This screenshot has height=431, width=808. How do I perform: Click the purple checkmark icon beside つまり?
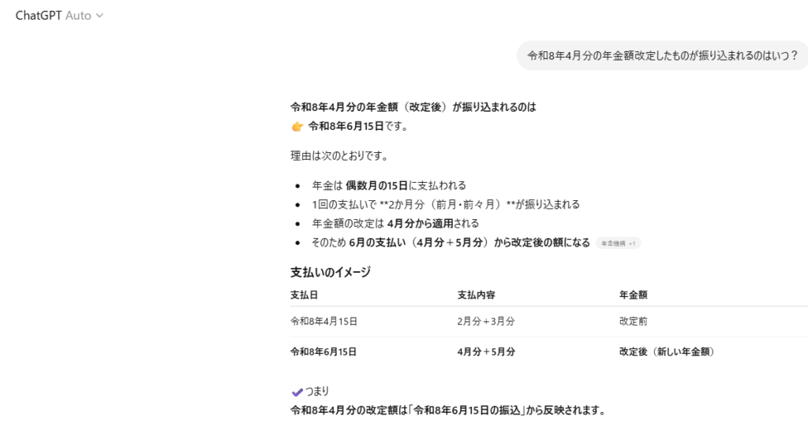(297, 392)
